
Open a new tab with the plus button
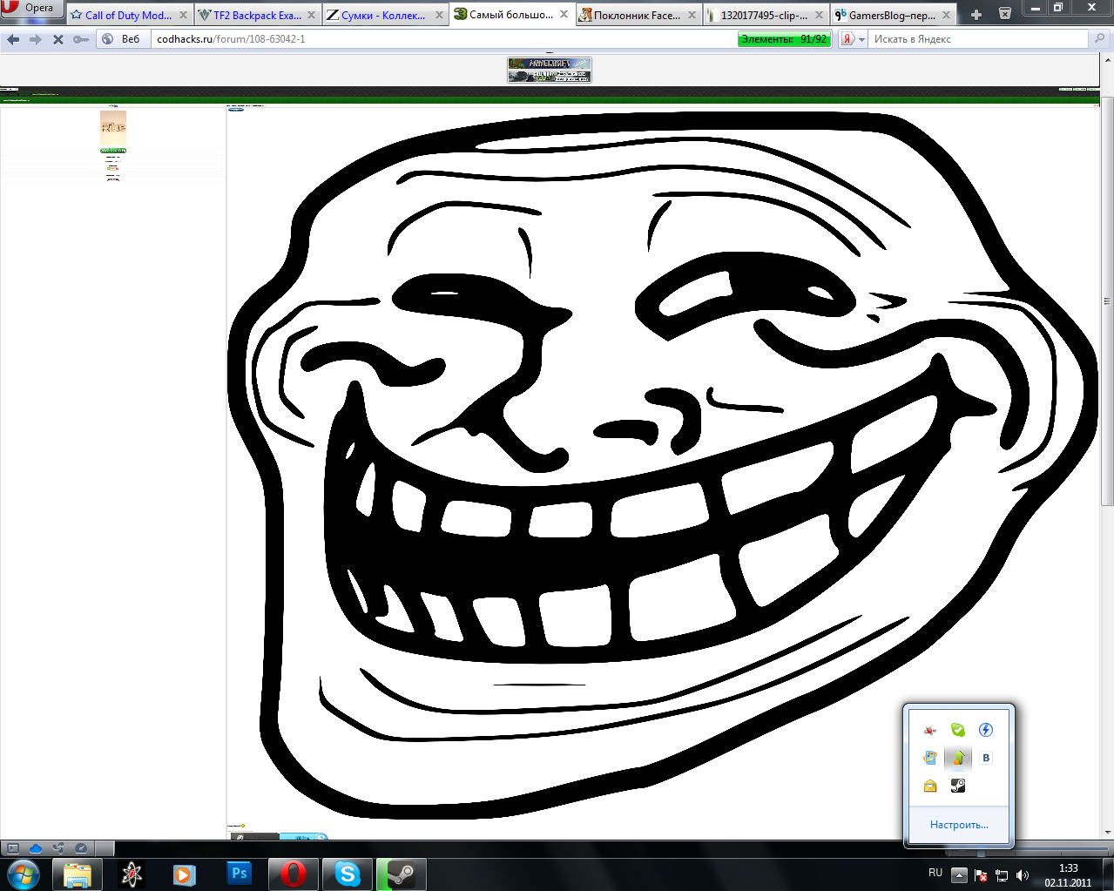pyautogui.click(x=976, y=15)
